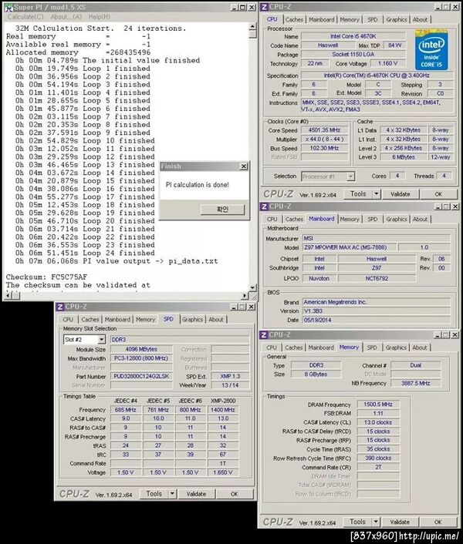The height and width of the screenshot is (544, 463).
Task: Switch to CPU tab in Memory window
Action: (272, 348)
